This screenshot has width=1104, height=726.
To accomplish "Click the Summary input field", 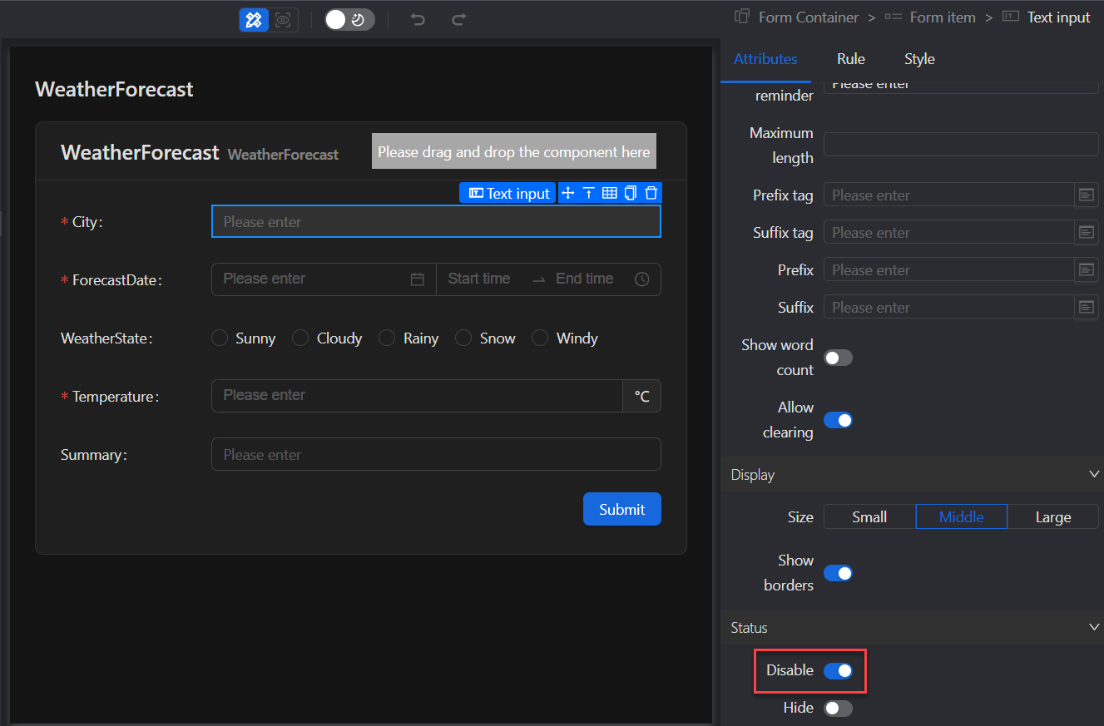I will coord(436,454).
